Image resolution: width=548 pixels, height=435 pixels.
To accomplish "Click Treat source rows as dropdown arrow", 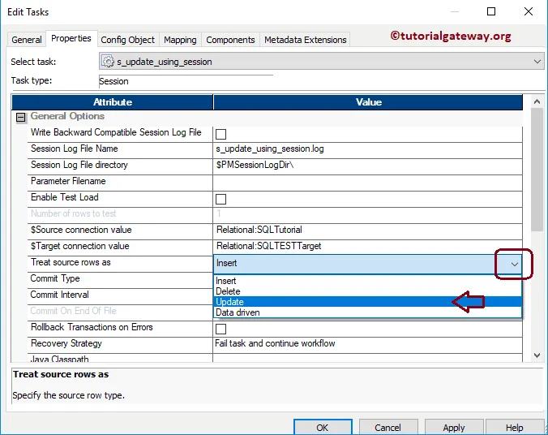I will (x=514, y=264).
